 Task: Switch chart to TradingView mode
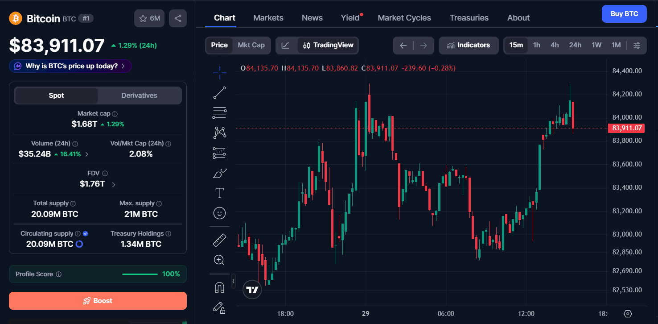[x=328, y=45]
